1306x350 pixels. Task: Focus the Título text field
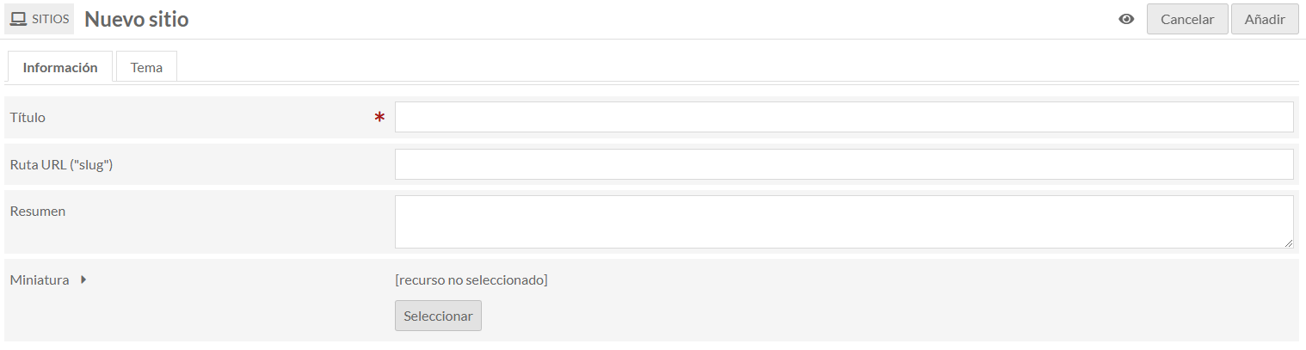click(x=844, y=117)
